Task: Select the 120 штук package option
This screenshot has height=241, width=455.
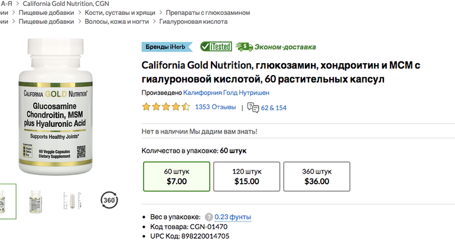Action: (246, 177)
